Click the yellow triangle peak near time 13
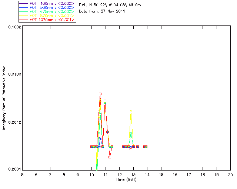 pos(131,111)
